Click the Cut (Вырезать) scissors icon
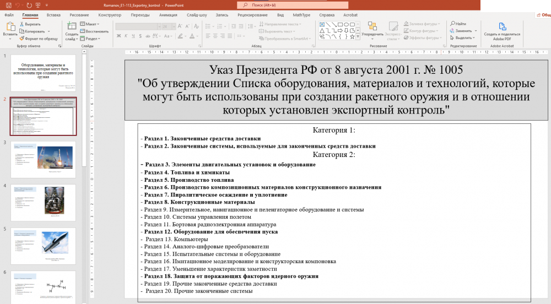This screenshot has width=551, height=304. pyautogui.click(x=22, y=24)
